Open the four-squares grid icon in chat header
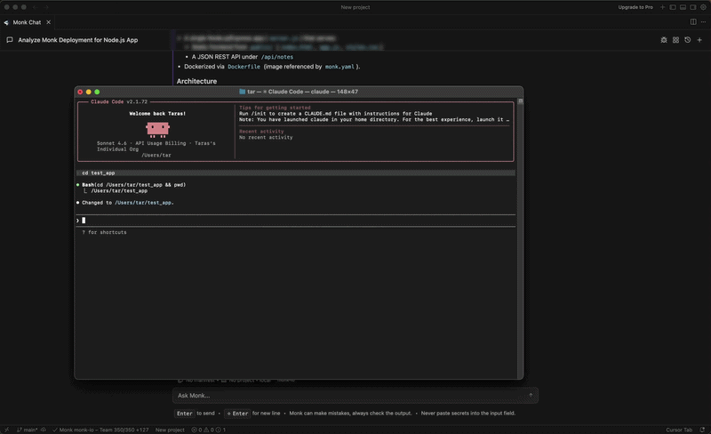This screenshot has width=711, height=434. click(x=675, y=40)
